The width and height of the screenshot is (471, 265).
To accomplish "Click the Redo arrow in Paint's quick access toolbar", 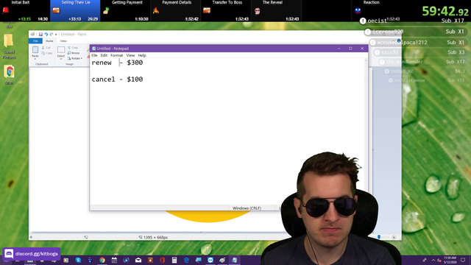I will coord(52,35).
